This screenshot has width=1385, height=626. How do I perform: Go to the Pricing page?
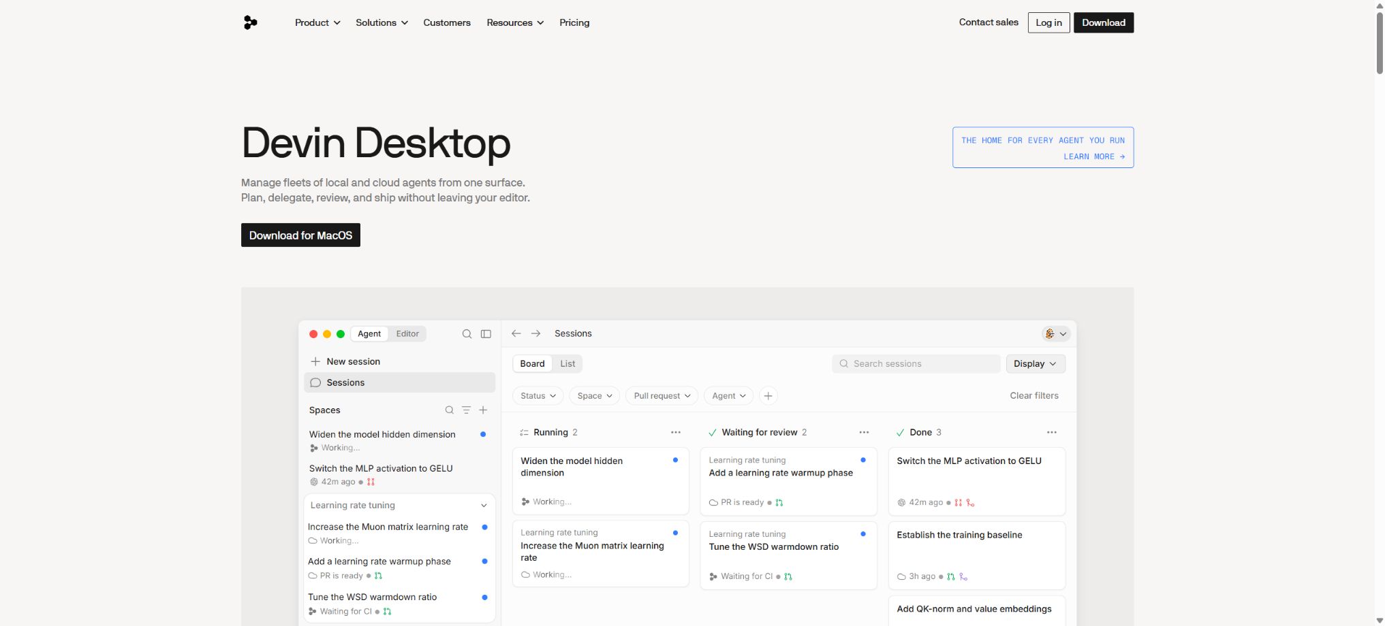point(574,22)
